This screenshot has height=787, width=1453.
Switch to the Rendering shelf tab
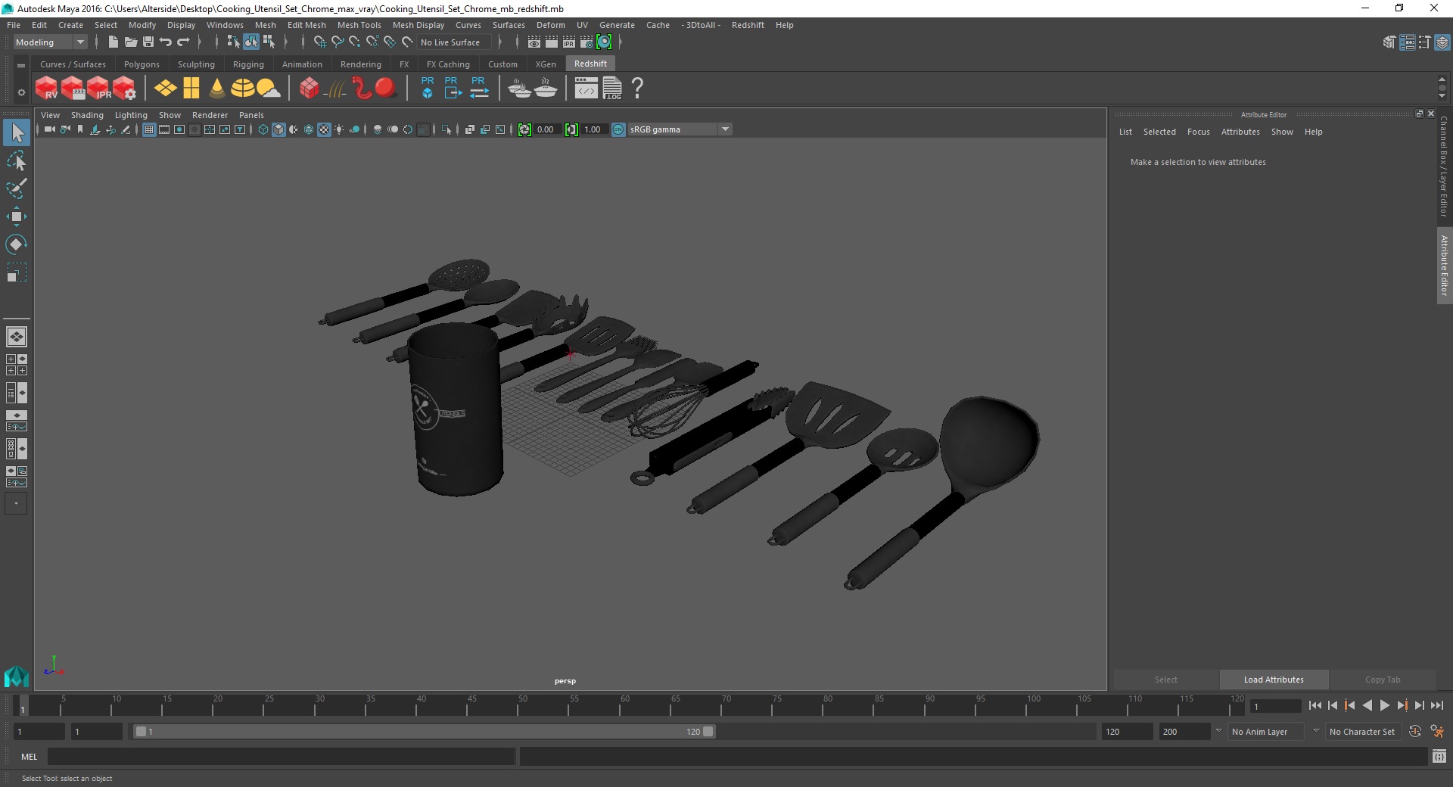point(361,64)
